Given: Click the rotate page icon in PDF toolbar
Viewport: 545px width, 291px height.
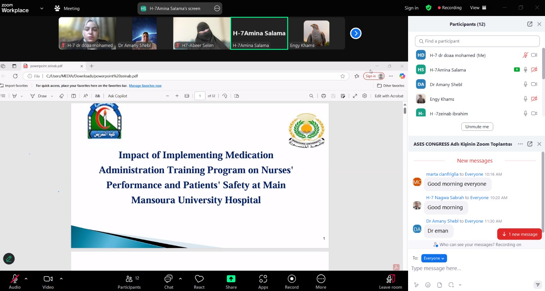Looking at the screenshot, I should coord(225,96).
